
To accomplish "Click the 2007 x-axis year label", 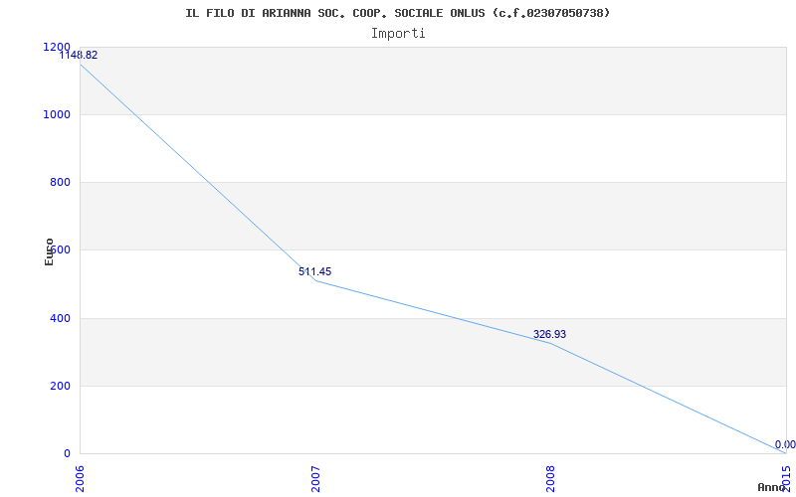I will tap(315, 479).
